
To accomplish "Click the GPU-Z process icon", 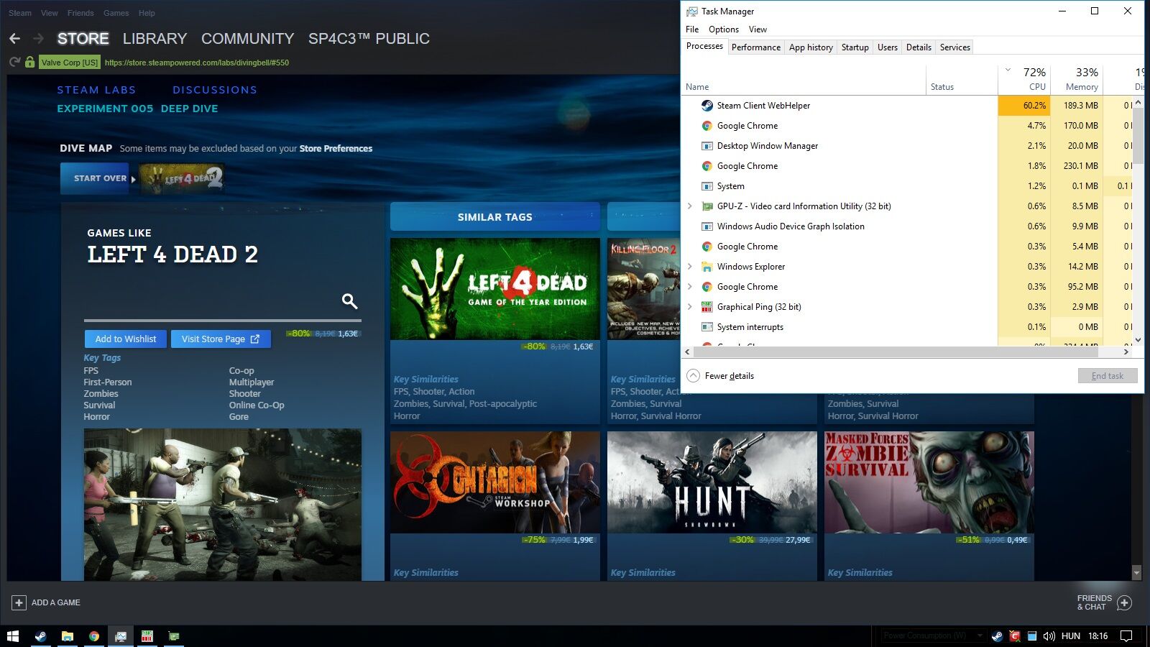I will tap(707, 206).
